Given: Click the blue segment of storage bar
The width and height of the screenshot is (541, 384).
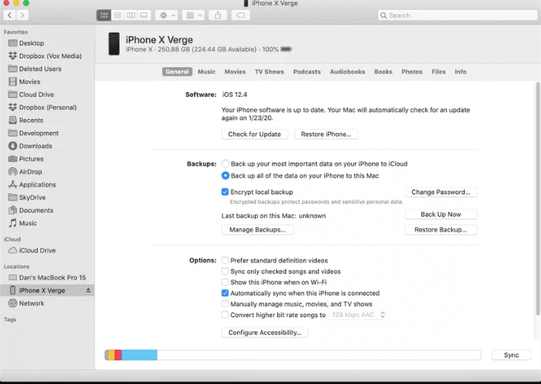Looking at the screenshot, I should pos(140,355).
